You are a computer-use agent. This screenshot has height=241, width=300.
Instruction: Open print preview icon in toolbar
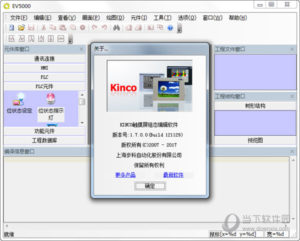click(128, 27)
